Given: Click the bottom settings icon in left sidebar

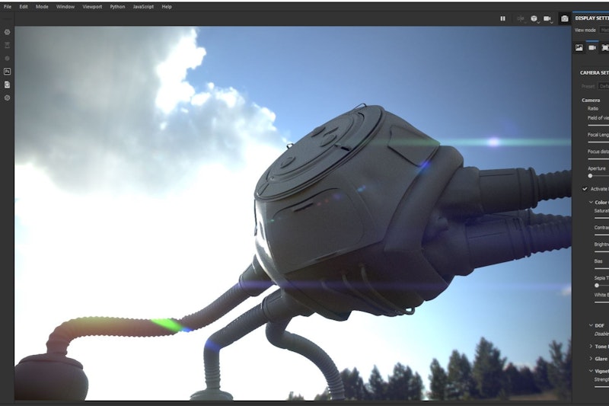Looking at the screenshot, I should click(x=7, y=98).
